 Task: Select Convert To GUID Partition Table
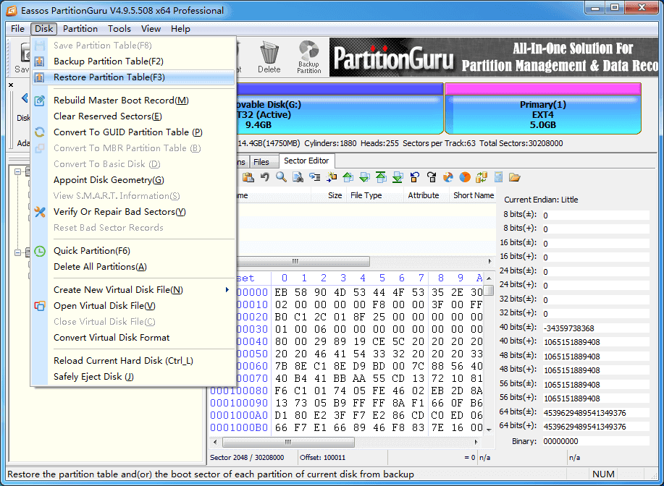133,132
